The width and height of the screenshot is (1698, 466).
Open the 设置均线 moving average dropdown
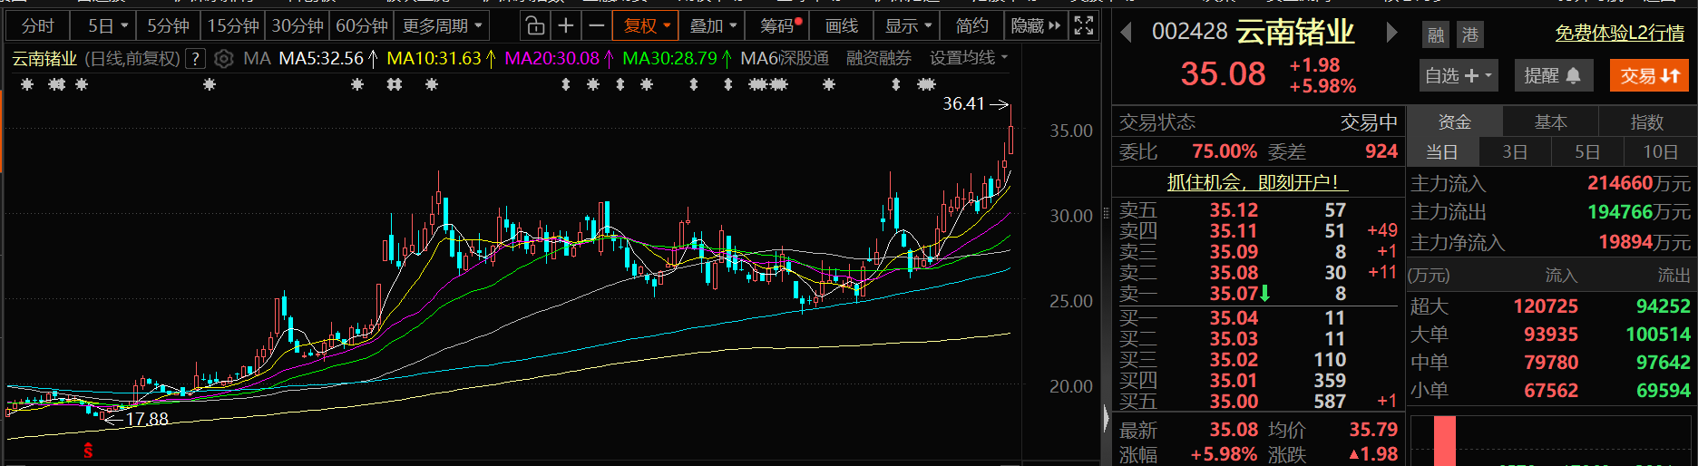click(968, 58)
